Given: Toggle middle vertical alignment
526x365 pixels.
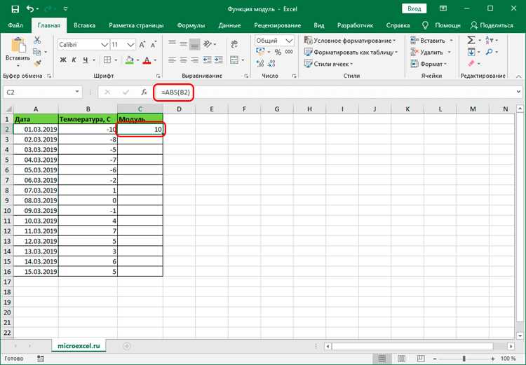Looking at the screenshot, I should (x=184, y=43).
